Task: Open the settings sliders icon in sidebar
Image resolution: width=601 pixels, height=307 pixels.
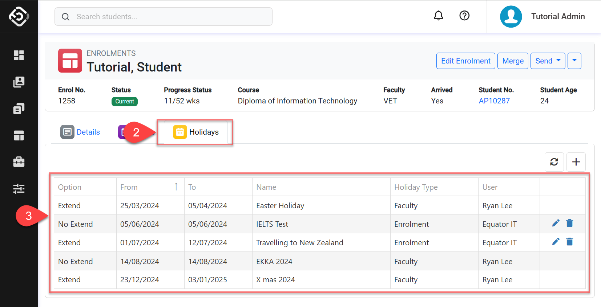Action: [x=19, y=189]
